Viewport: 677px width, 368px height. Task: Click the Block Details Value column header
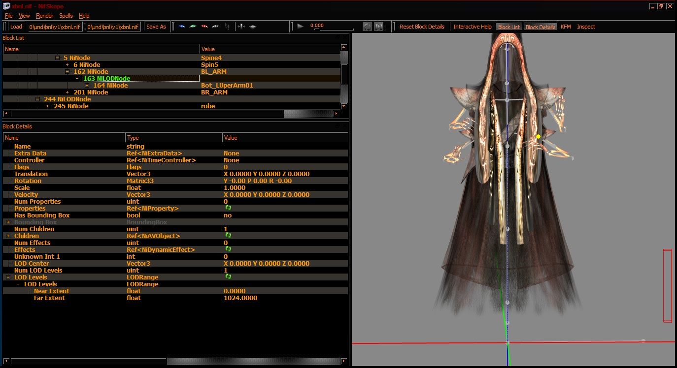click(x=285, y=138)
